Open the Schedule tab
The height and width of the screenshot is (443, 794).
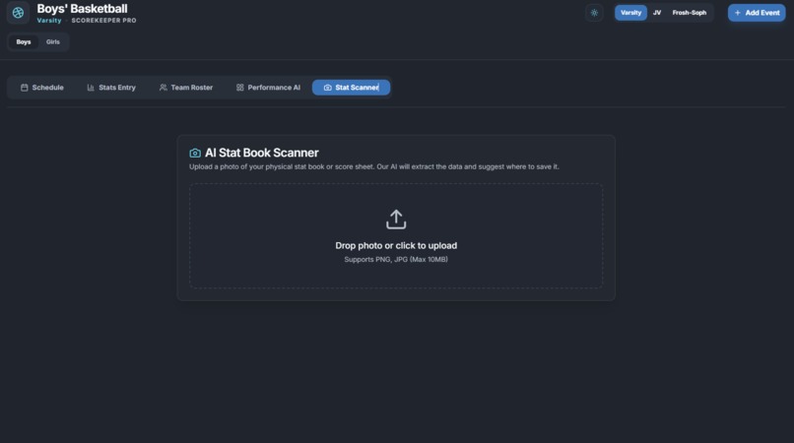point(42,88)
